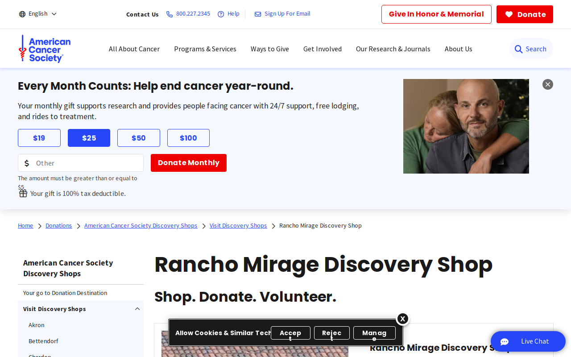Open American Cancer Society Discovery Shops breadcrumb
The image size is (571, 357).
(x=141, y=225)
